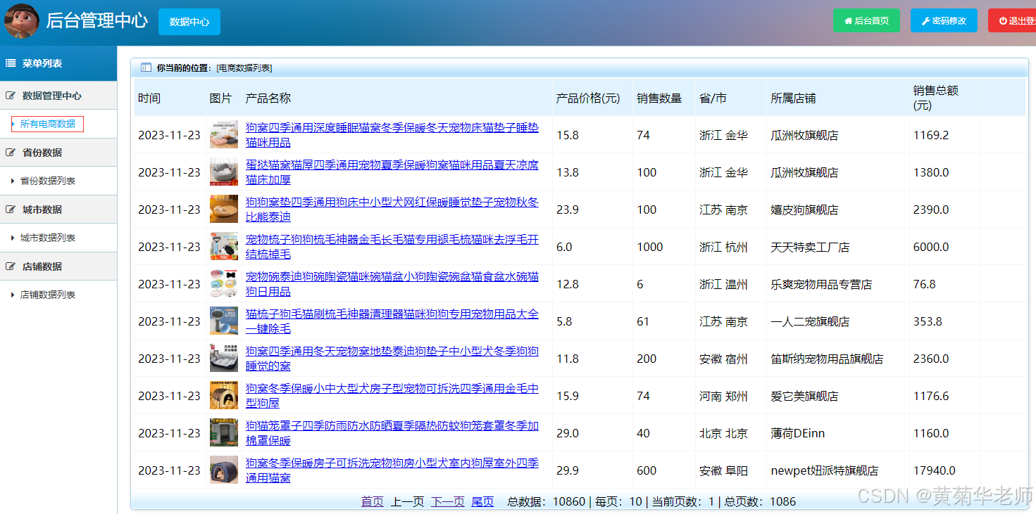Open product link 宠物梳子狗狗梳毛神器
This screenshot has height=514, width=1036.
coord(392,247)
